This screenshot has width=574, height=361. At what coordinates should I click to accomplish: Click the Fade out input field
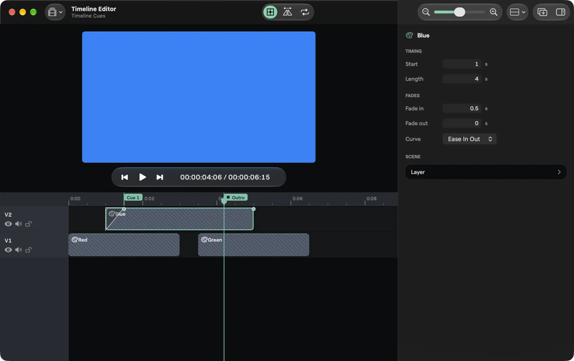[x=462, y=123]
